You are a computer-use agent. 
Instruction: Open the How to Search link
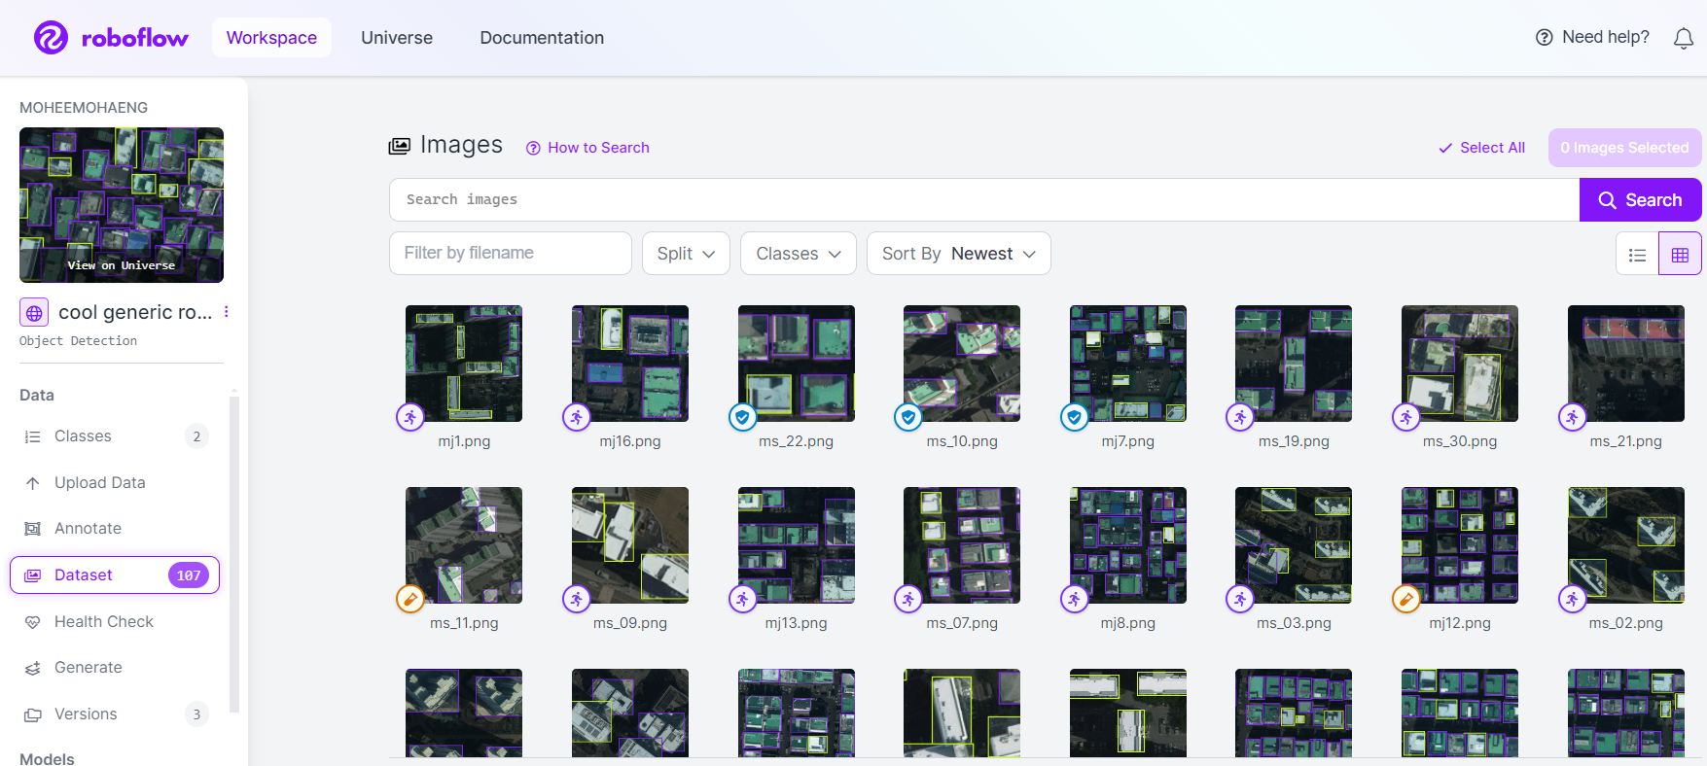click(587, 148)
